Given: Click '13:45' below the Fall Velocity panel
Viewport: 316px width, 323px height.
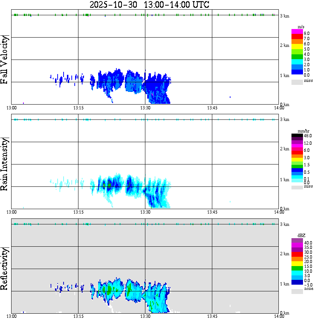Looking at the screenshot, I should (x=212, y=108).
